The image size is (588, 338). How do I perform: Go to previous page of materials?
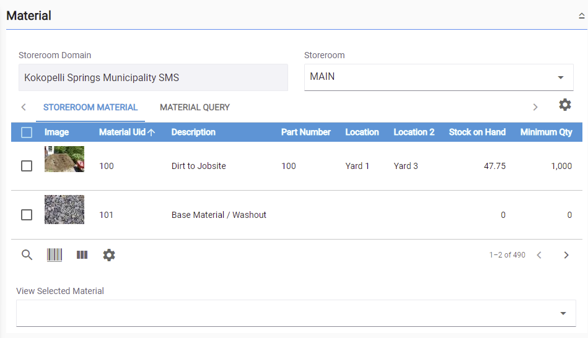pos(539,255)
